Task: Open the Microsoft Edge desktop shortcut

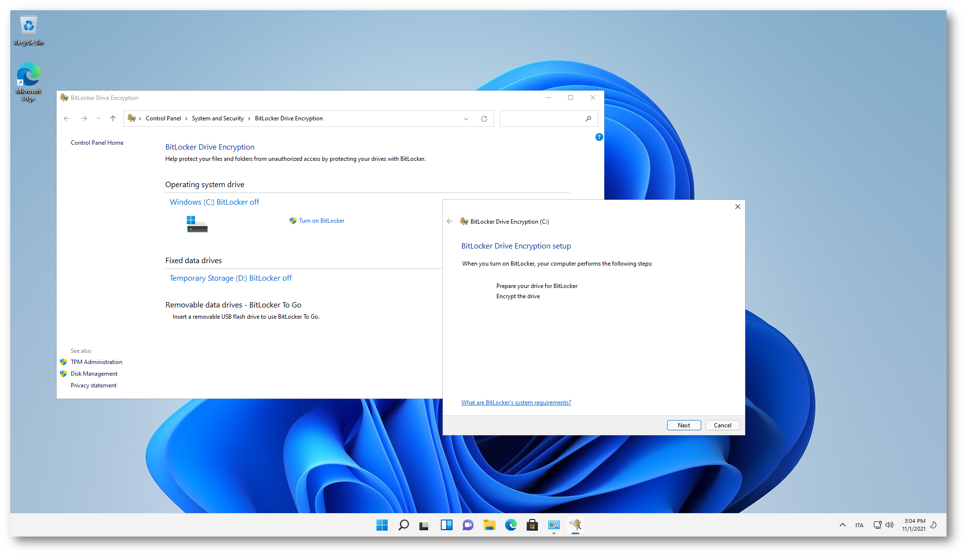Action: point(28,82)
